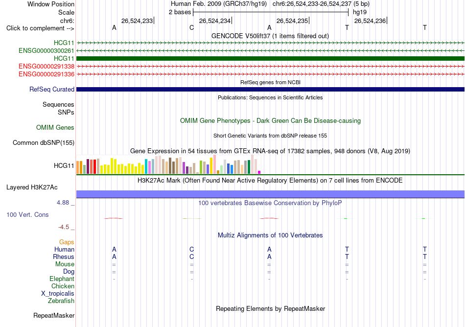The width and height of the screenshot is (465, 327).
Task: Open the Common dbSNP(155) track label
Action: click(43, 142)
